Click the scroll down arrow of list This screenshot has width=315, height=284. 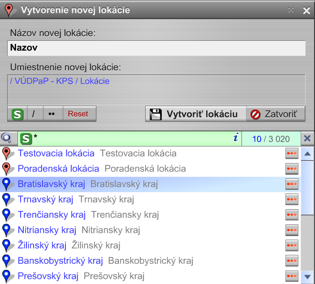click(307, 277)
